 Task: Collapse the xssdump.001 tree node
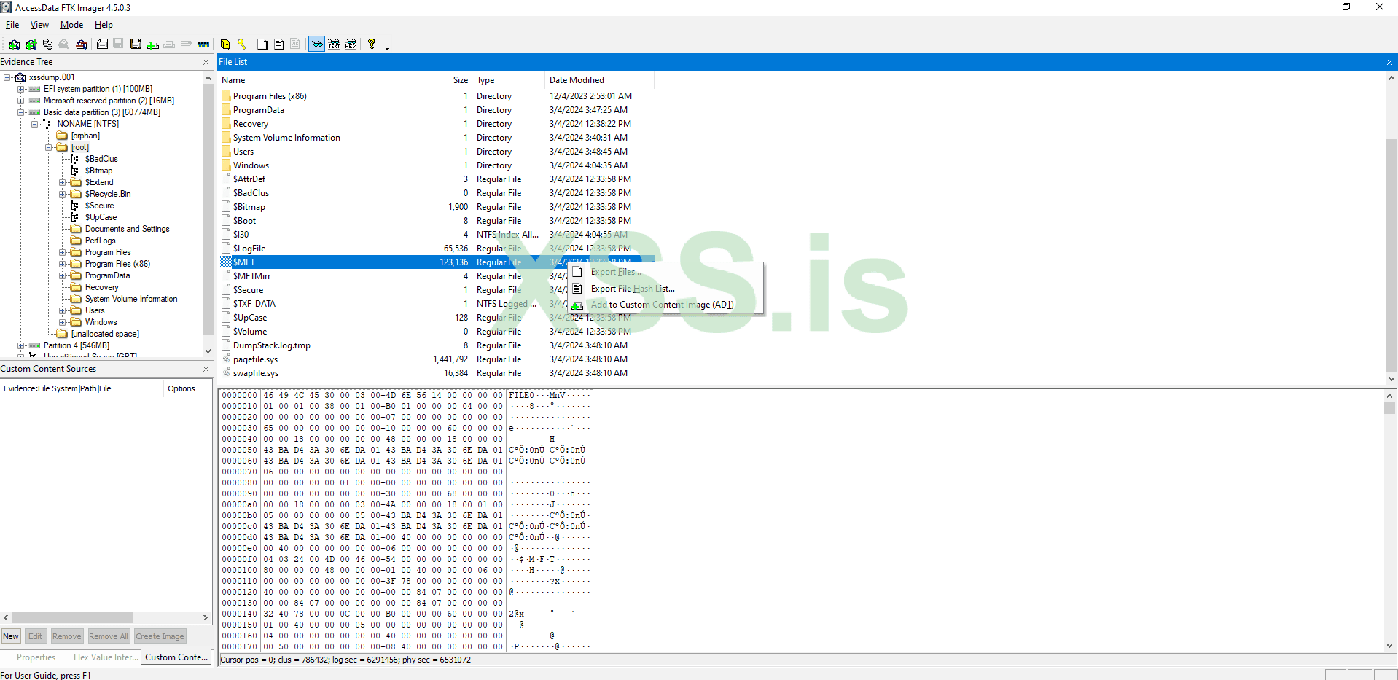(7, 77)
